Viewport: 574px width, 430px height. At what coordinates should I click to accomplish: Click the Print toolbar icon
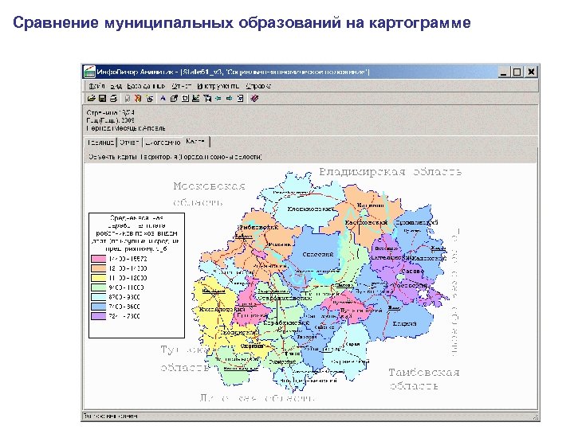113,99
